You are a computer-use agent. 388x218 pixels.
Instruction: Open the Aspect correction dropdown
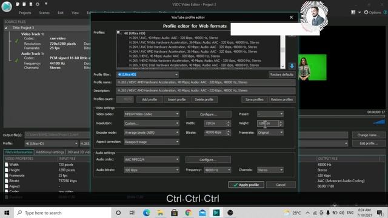[x=152, y=142]
